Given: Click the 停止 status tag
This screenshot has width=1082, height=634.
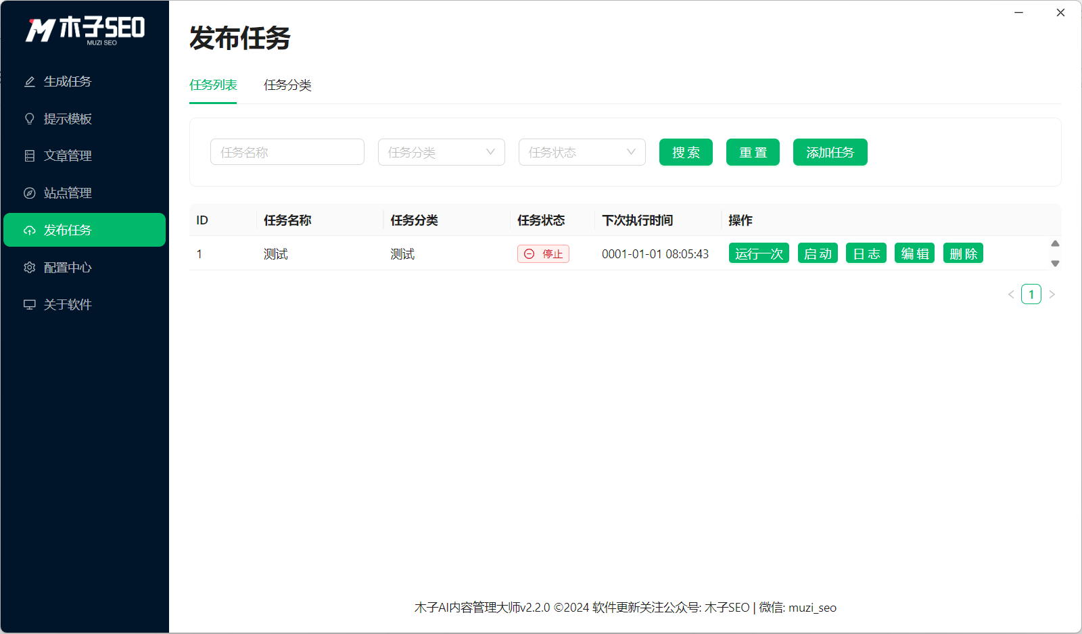Looking at the screenshot, I should (x=543, y=254).
